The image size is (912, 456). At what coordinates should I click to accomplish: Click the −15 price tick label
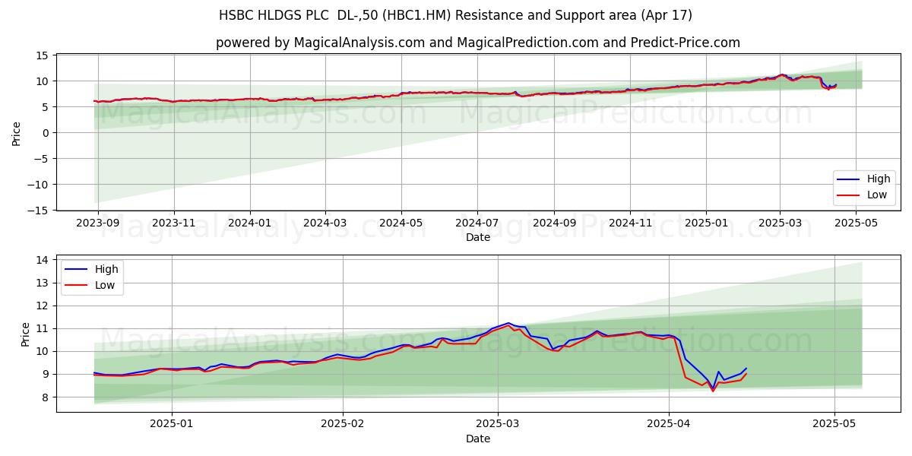40,211
